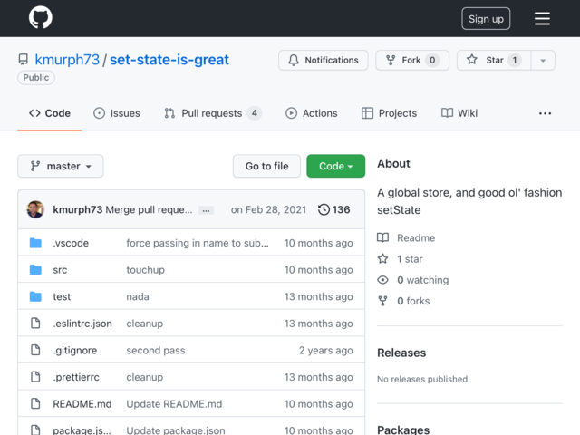Click the repository icon beside kmurph73

click(24, 60)
